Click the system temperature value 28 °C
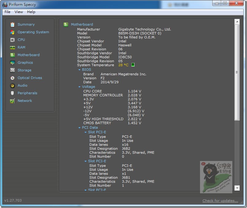Image resolution: width=247 pixels, height=208 pixels. coord(123,65)
